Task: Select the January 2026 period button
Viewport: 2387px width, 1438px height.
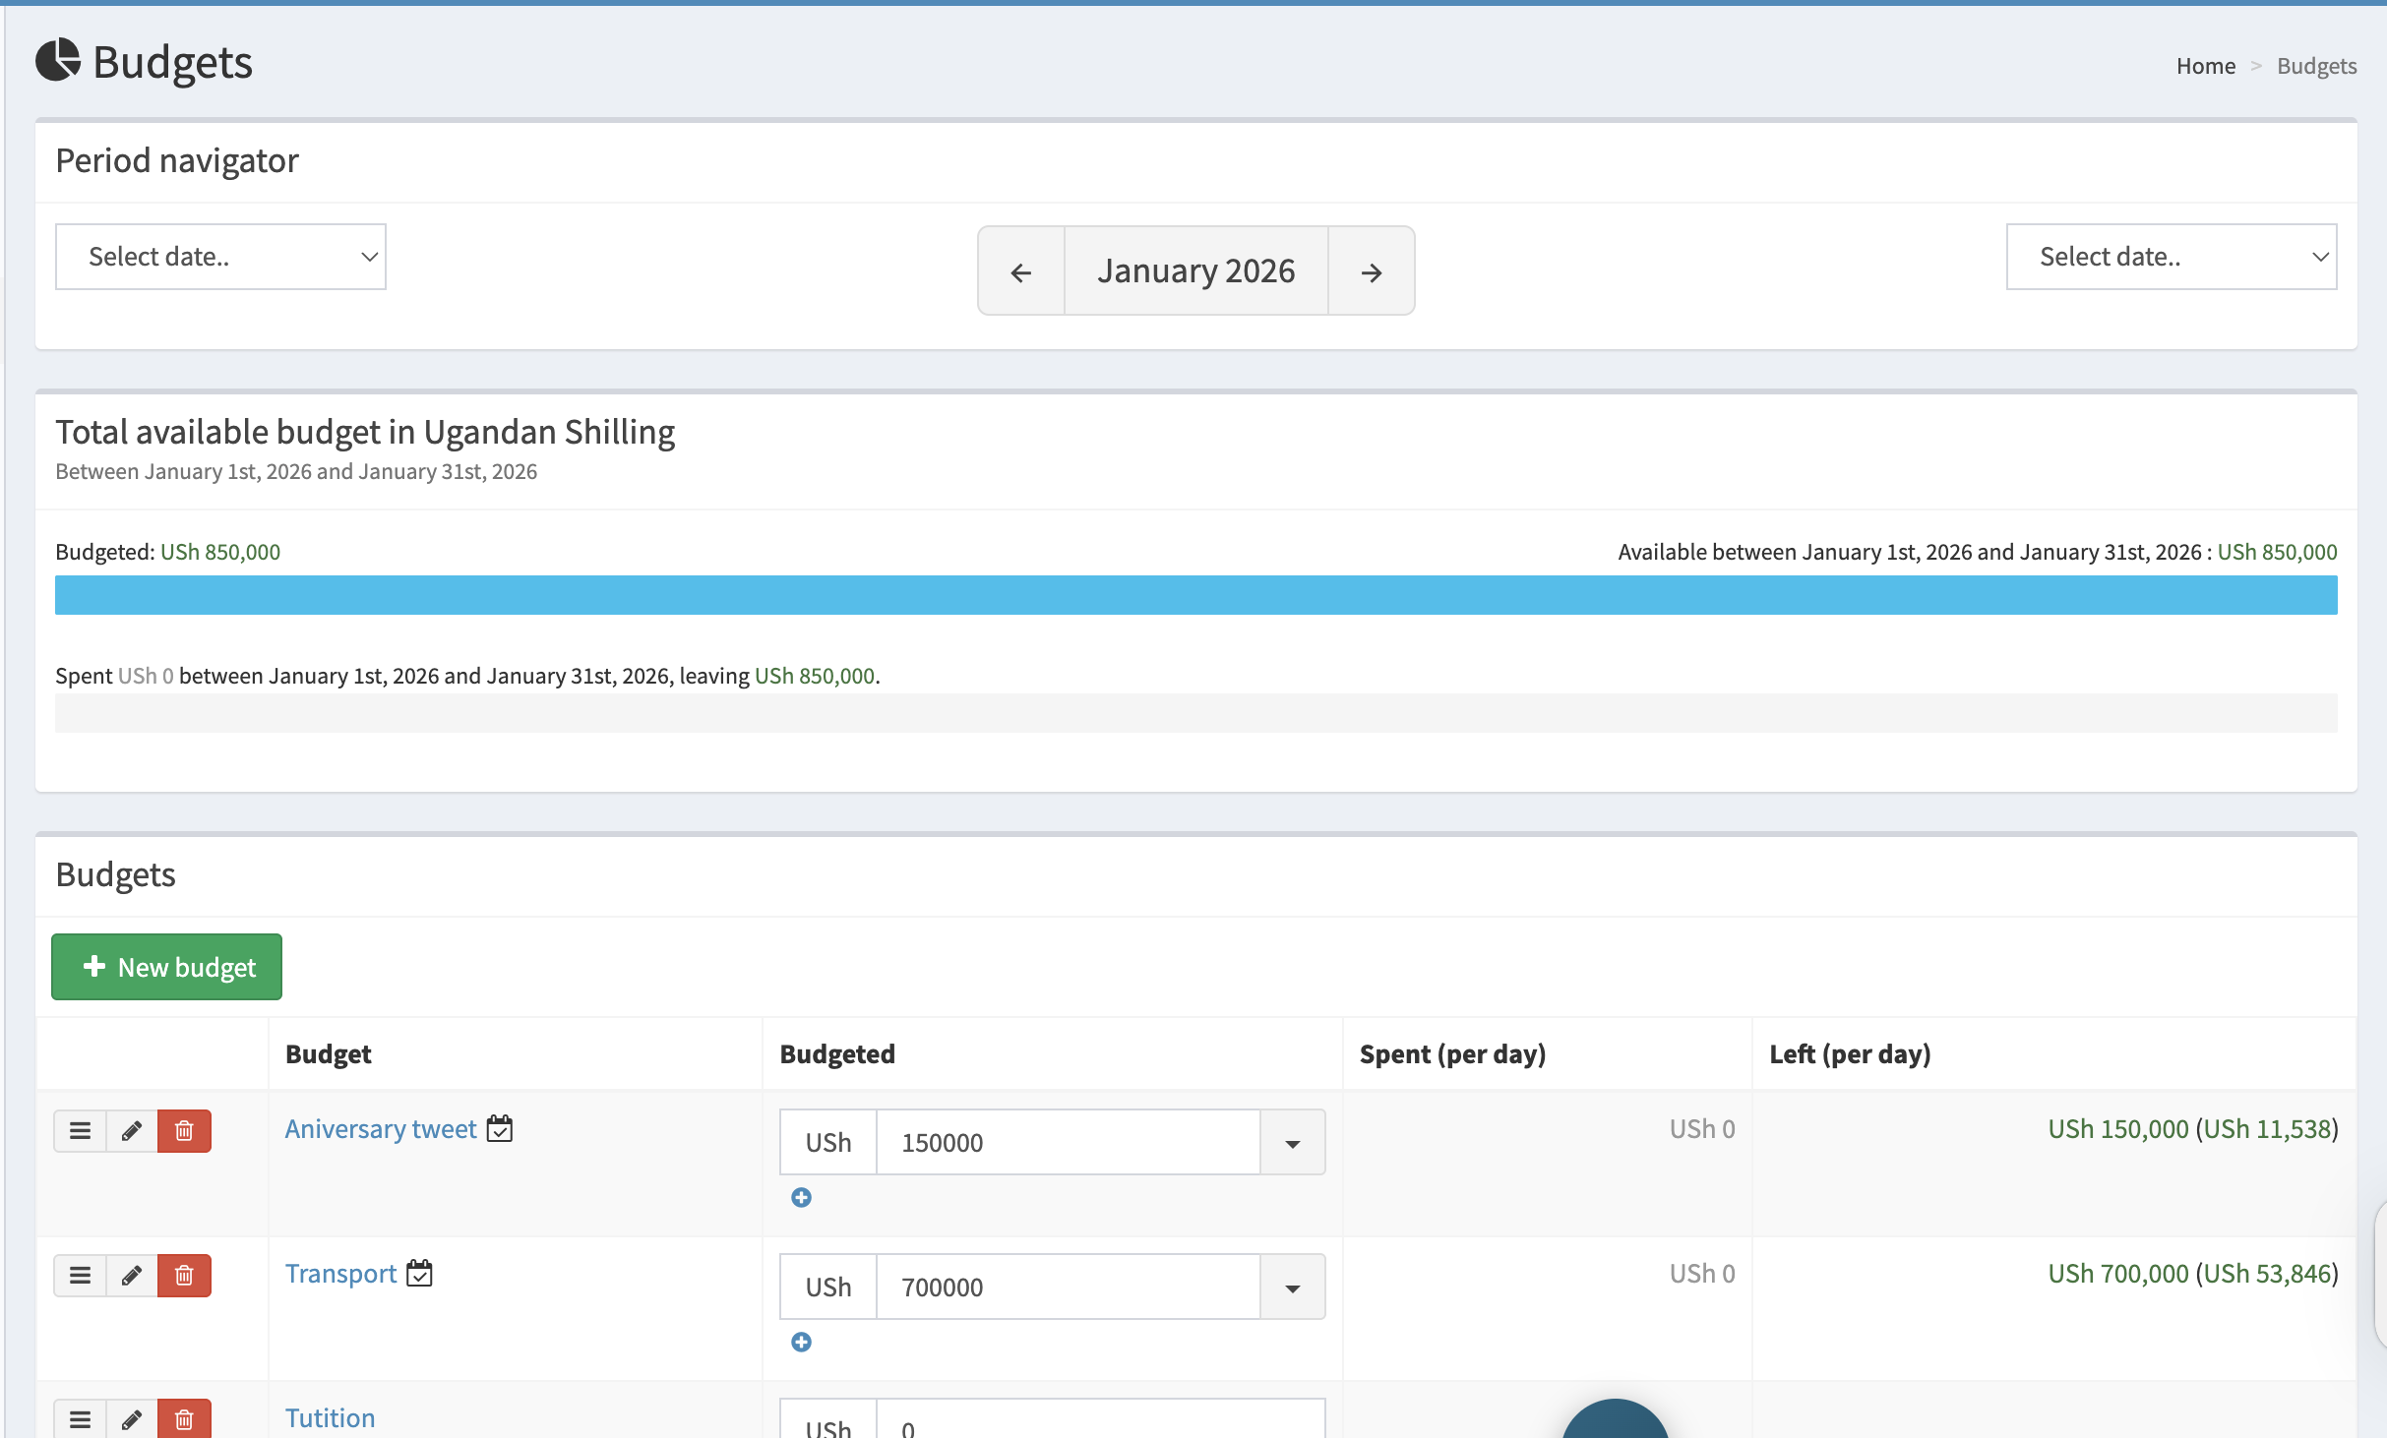Action: tap(1196, 270)
